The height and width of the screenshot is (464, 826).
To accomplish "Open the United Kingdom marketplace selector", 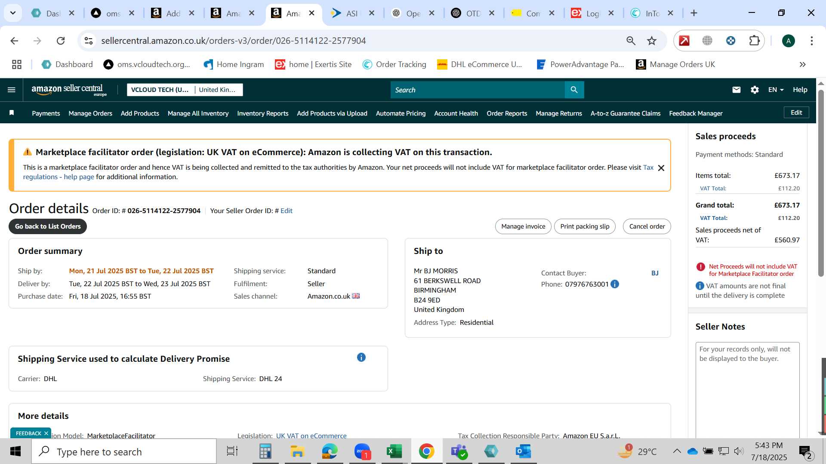I will [x=217, y=90].
